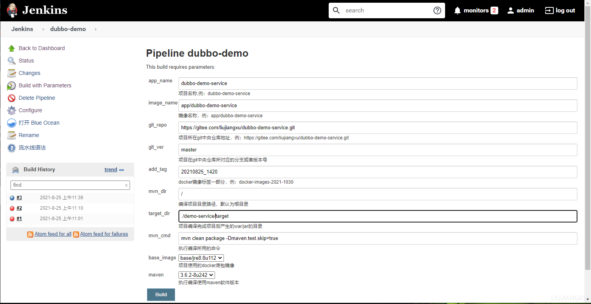Expand the dubbo-demo breadcrumb chevron
The width and height of the screenshot is (591, 304).
[95, 29]
